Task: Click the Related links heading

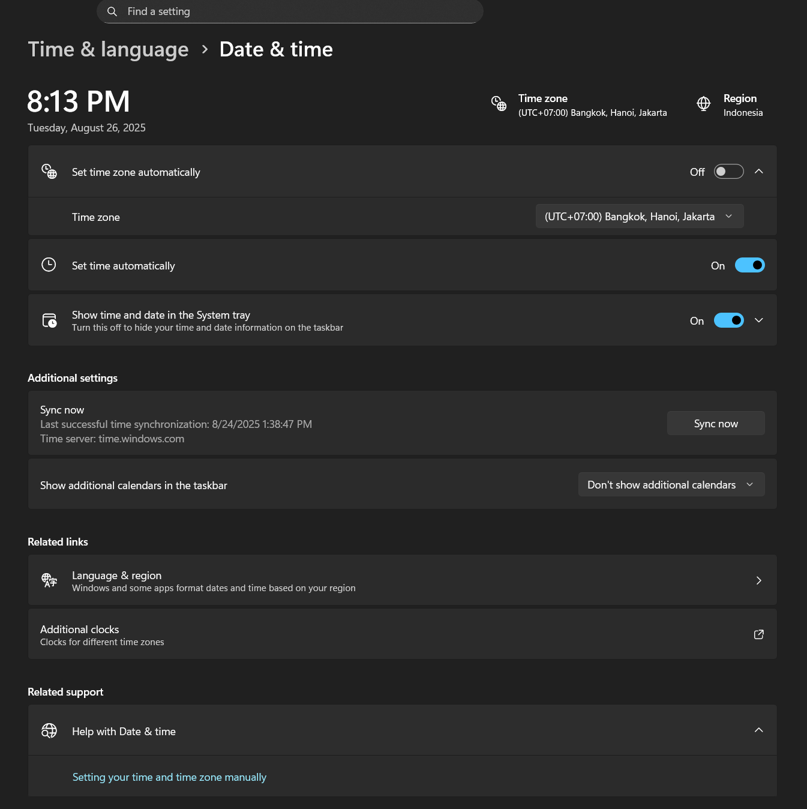Action: pyautogui.click(x=58, y=542)
